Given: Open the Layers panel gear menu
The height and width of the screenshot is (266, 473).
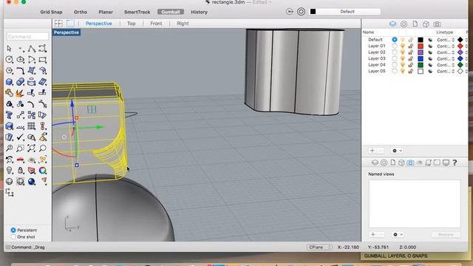Looking at the screenshot, I should tap(397, 151).
